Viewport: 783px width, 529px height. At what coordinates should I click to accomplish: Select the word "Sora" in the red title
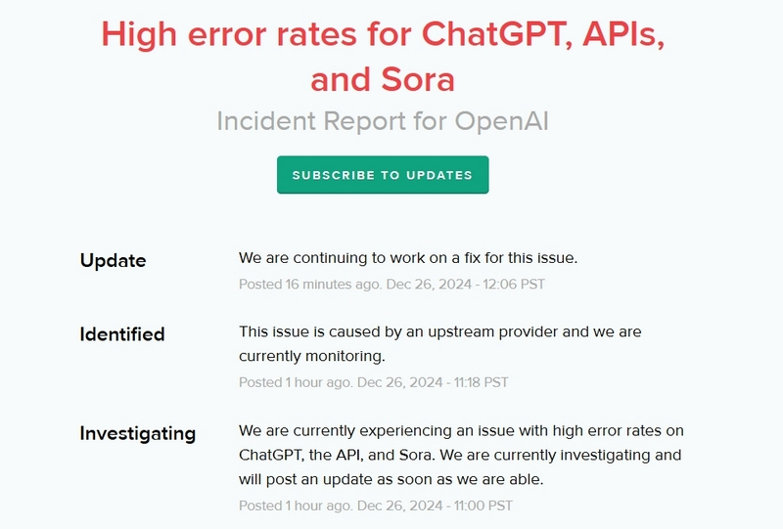pos(417,79)
